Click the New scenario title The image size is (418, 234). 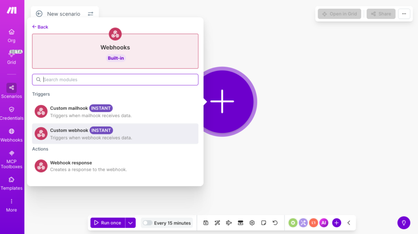point(64,14)
